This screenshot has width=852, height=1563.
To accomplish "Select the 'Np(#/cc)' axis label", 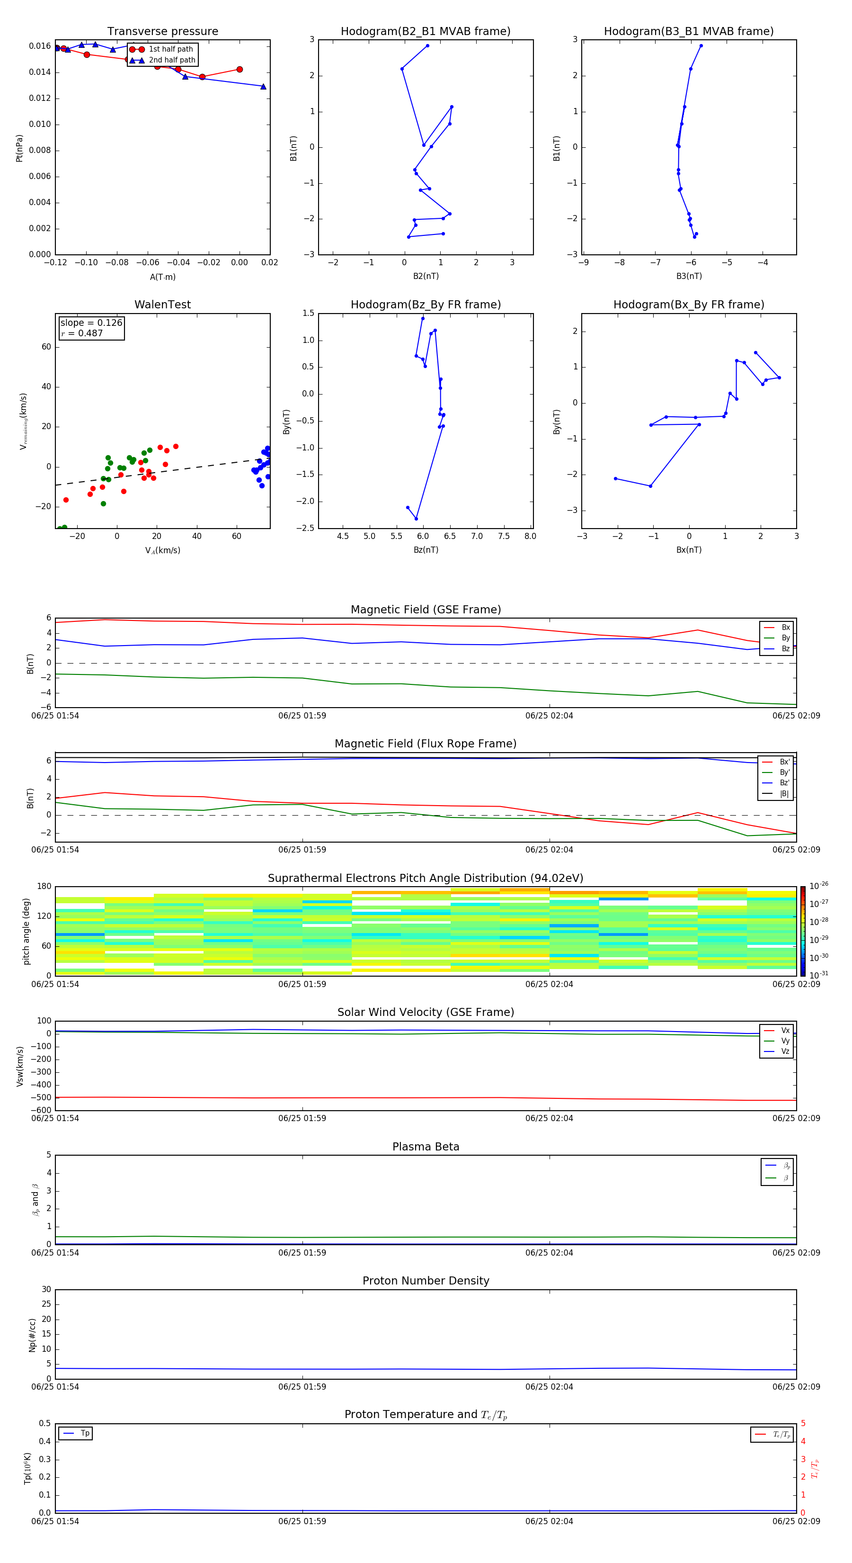I will pyautogui.click(x=32, y=1335).
